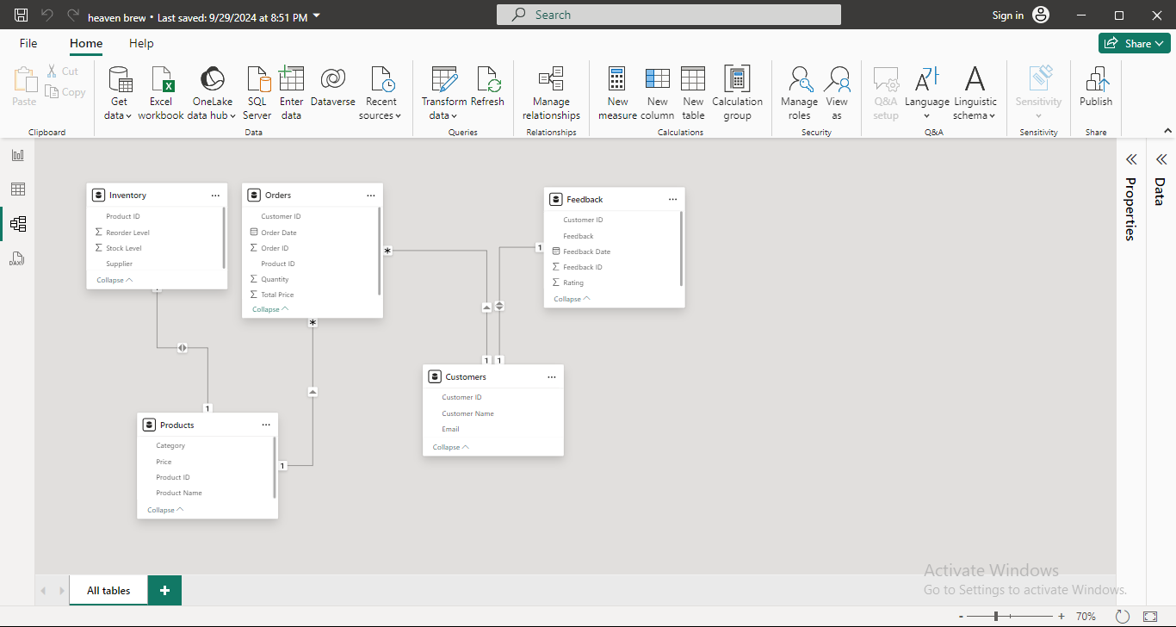Switch to Table view in sidebar
1176x627 pixels.
17,189
